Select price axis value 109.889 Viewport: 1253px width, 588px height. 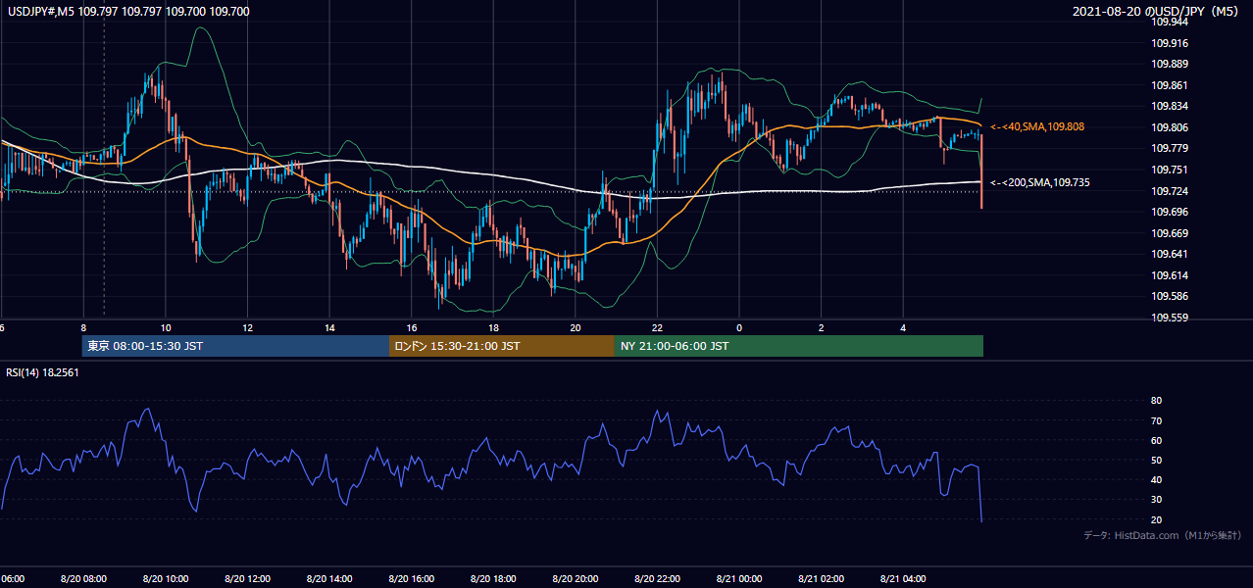pyautogui.click(x=1171, y=64)
